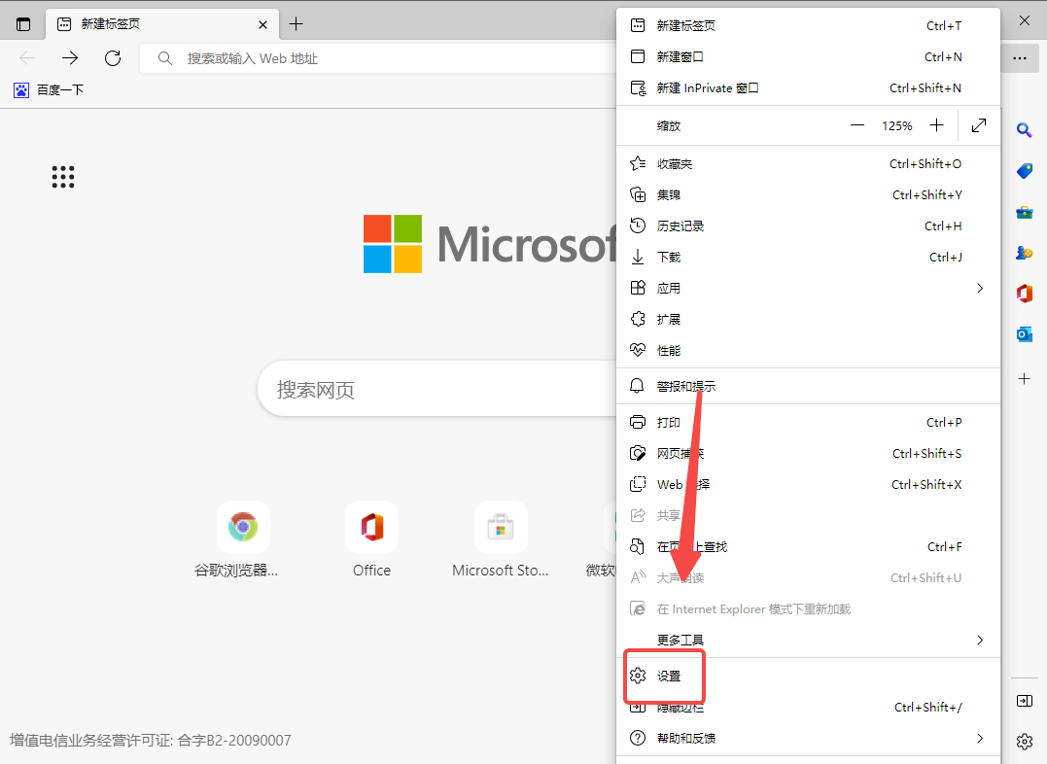Open 新建 InPrivate 窗口 from menu

(808, 88)
